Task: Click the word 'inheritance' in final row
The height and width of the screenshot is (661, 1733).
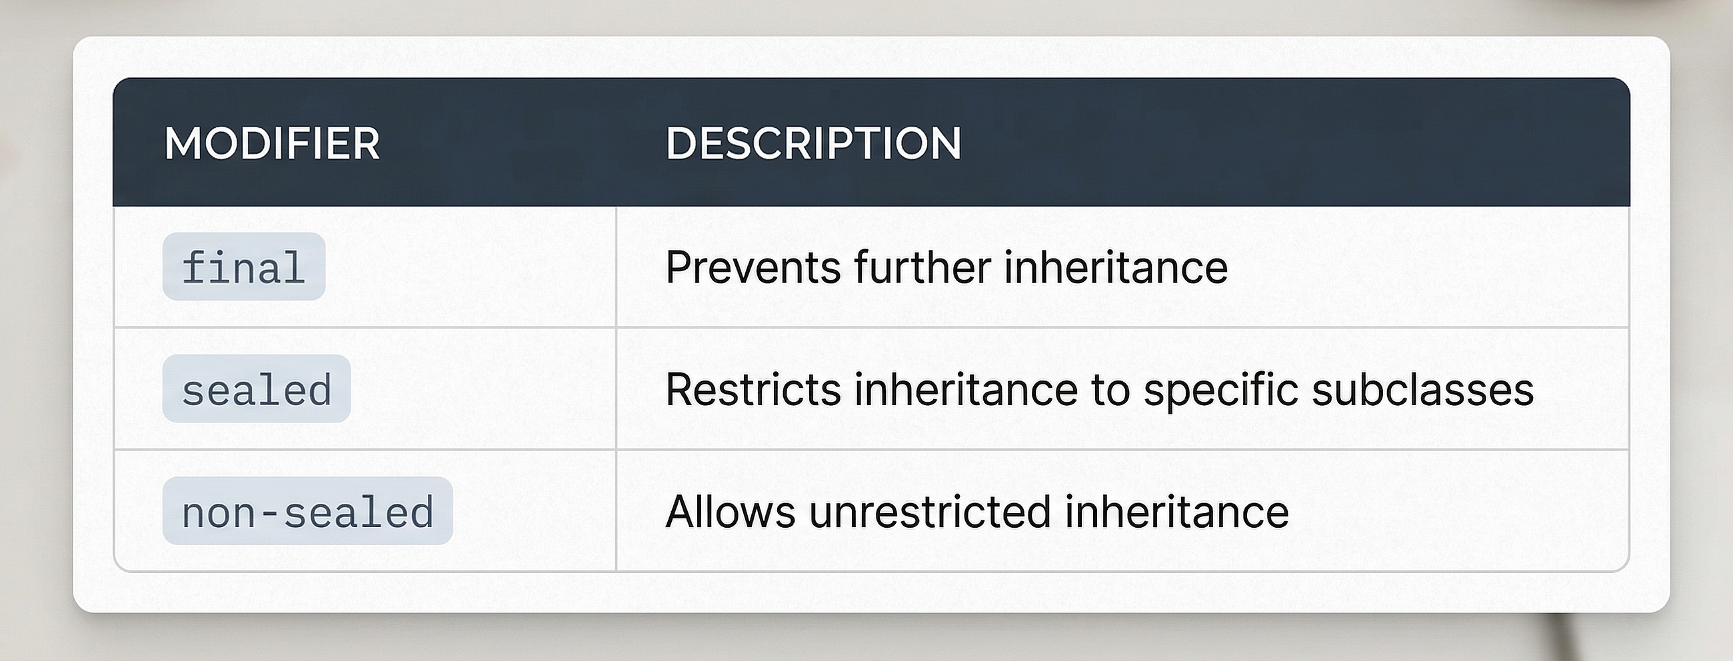Action: click(1116, 267)
